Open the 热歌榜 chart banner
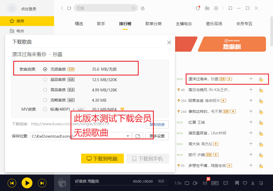Image resolution: width=273 pixels, height=191 pixels. pos(232,44)
